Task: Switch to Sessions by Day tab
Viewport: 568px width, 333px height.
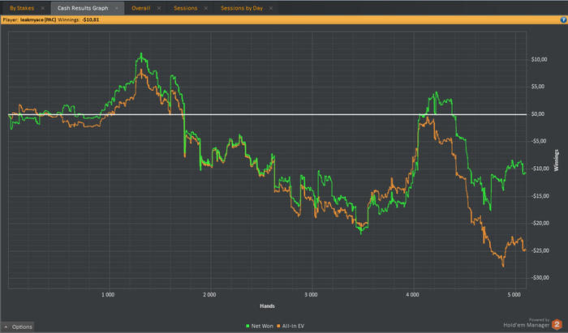Action: 242,8
